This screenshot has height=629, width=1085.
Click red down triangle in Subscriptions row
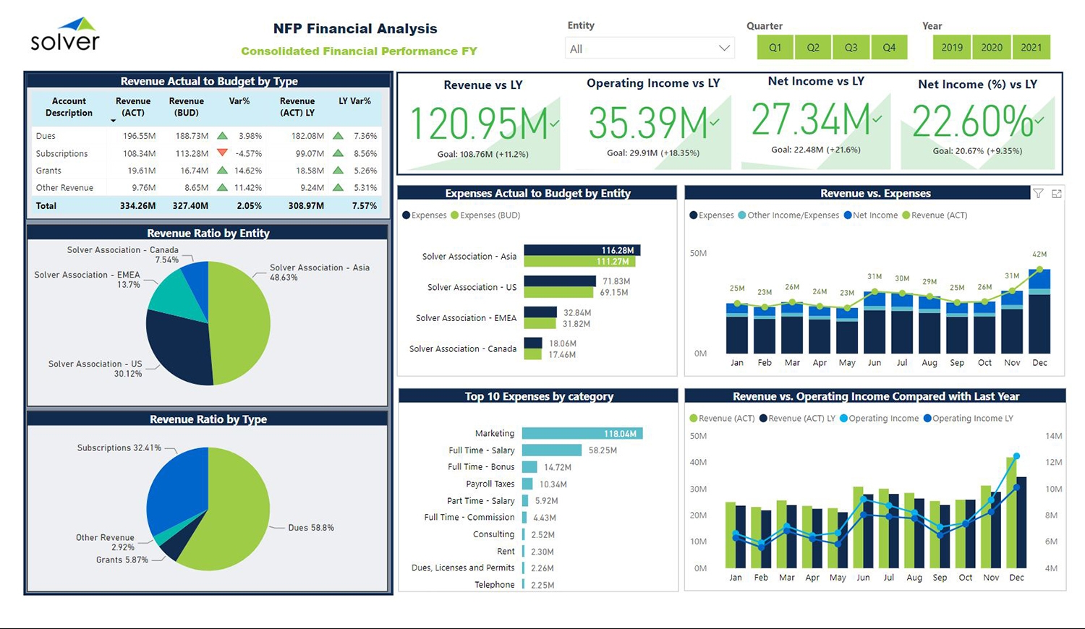point(223,153)
